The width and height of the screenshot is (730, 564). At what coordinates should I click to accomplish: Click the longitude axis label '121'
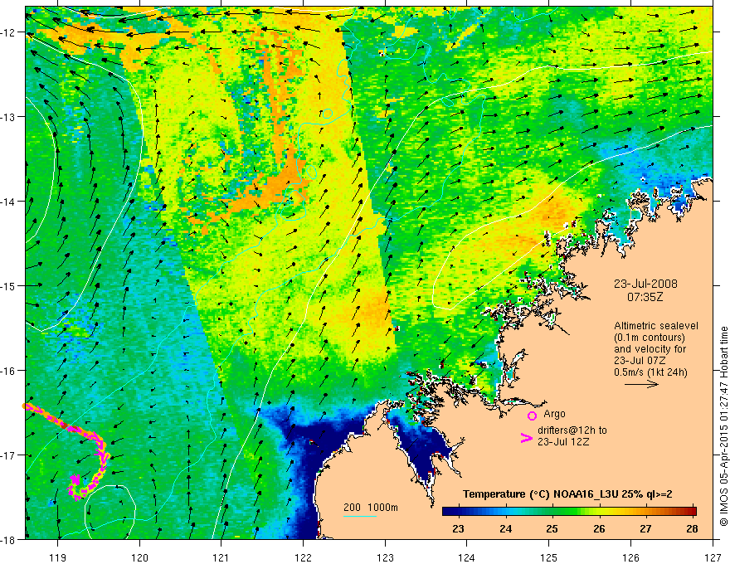point(221,557)
